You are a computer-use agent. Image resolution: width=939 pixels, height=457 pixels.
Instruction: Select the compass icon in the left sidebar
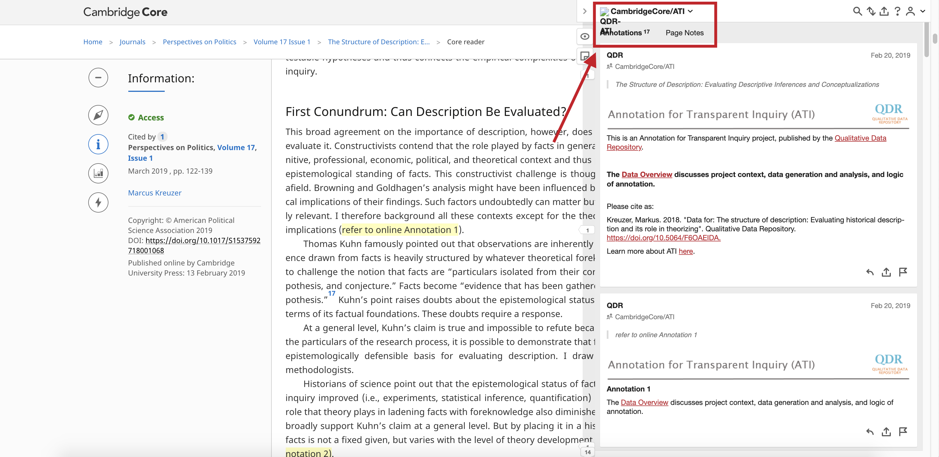click(98, 115)
